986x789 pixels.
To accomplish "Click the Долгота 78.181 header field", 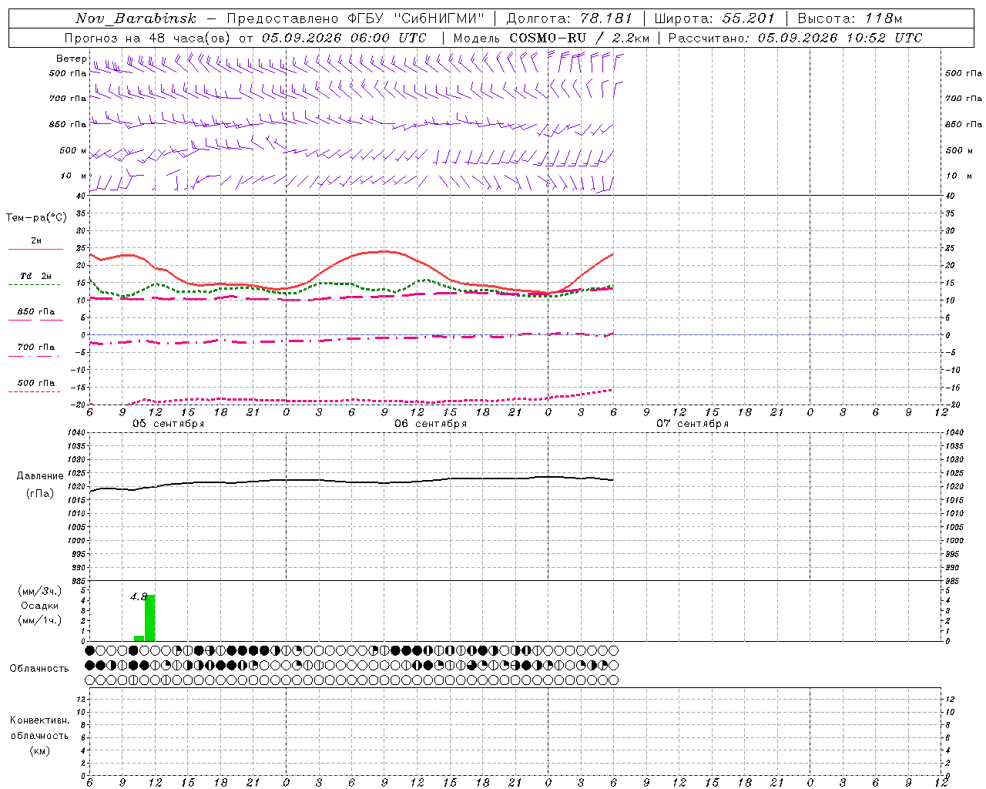I will click(569, 18).
